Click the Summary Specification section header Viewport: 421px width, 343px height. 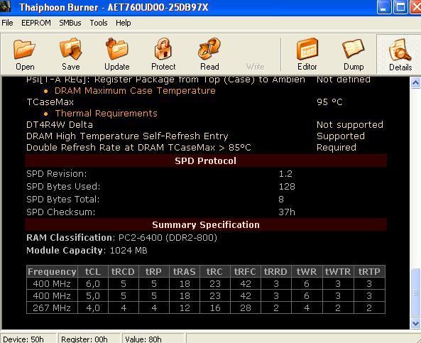206,224
